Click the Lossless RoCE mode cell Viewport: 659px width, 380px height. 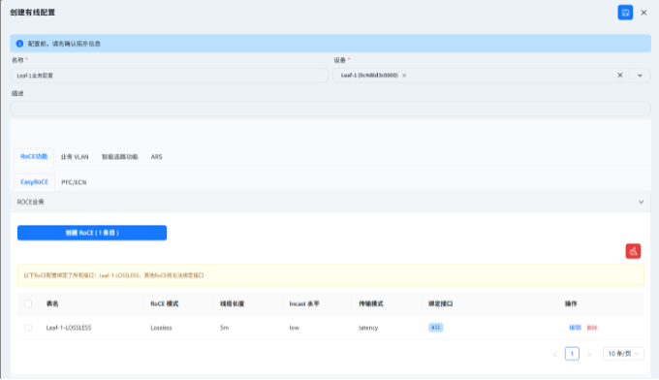pyautogui.click(x=162, y=328)
